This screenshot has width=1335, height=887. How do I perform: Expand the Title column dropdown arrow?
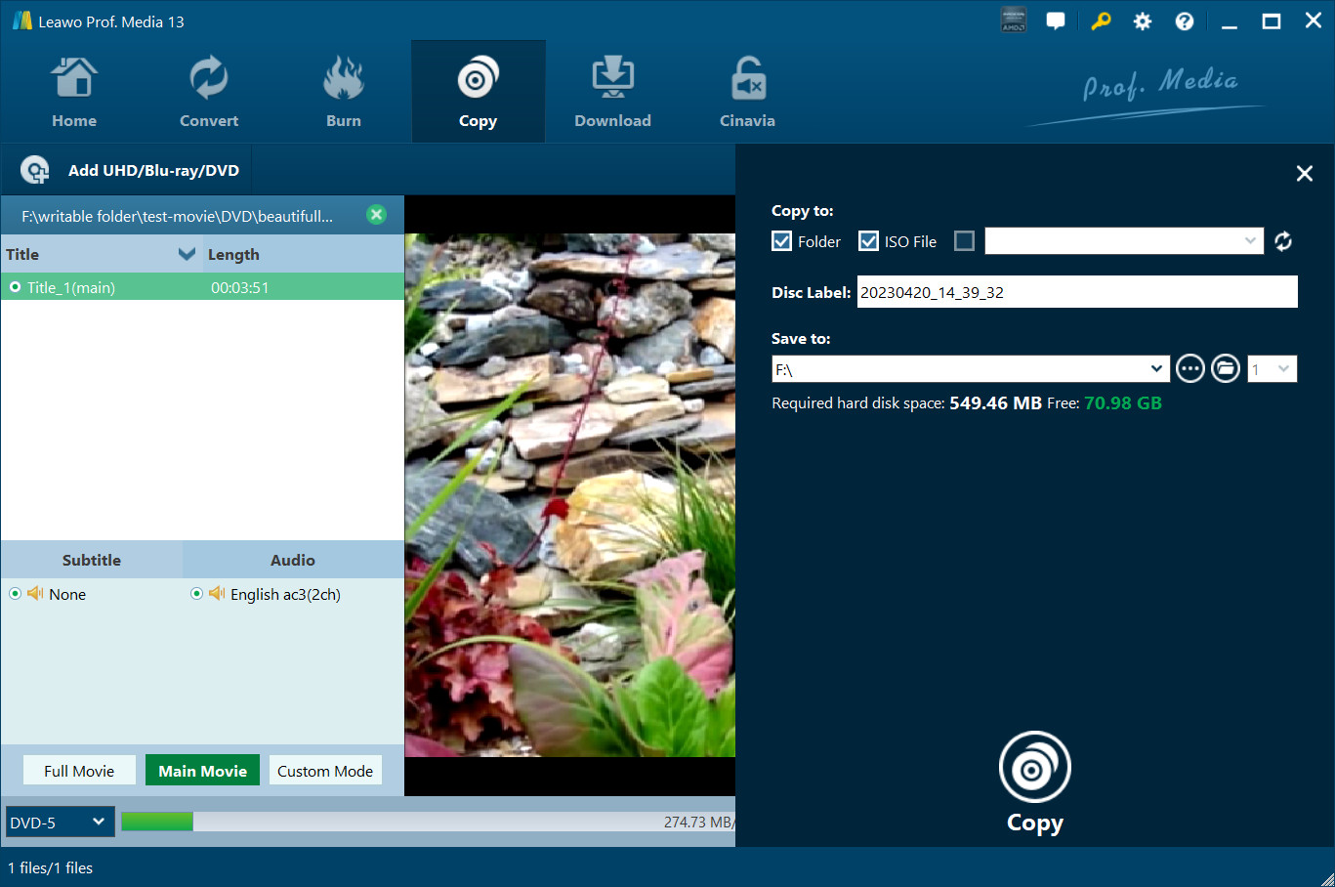pyautogui.click(x=187, y=254)
